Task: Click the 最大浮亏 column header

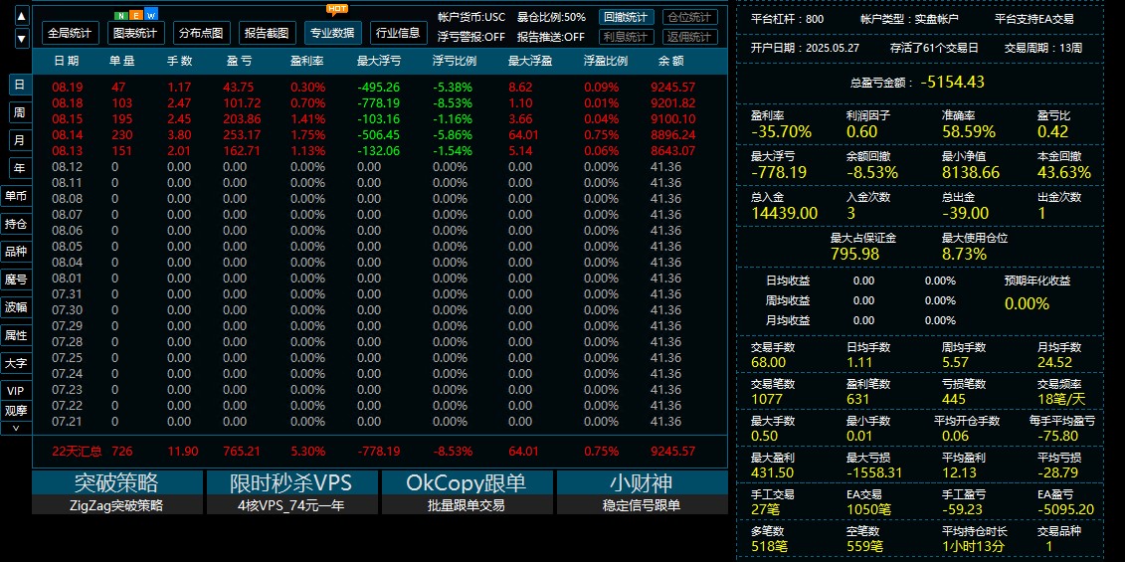Action: 379,61
